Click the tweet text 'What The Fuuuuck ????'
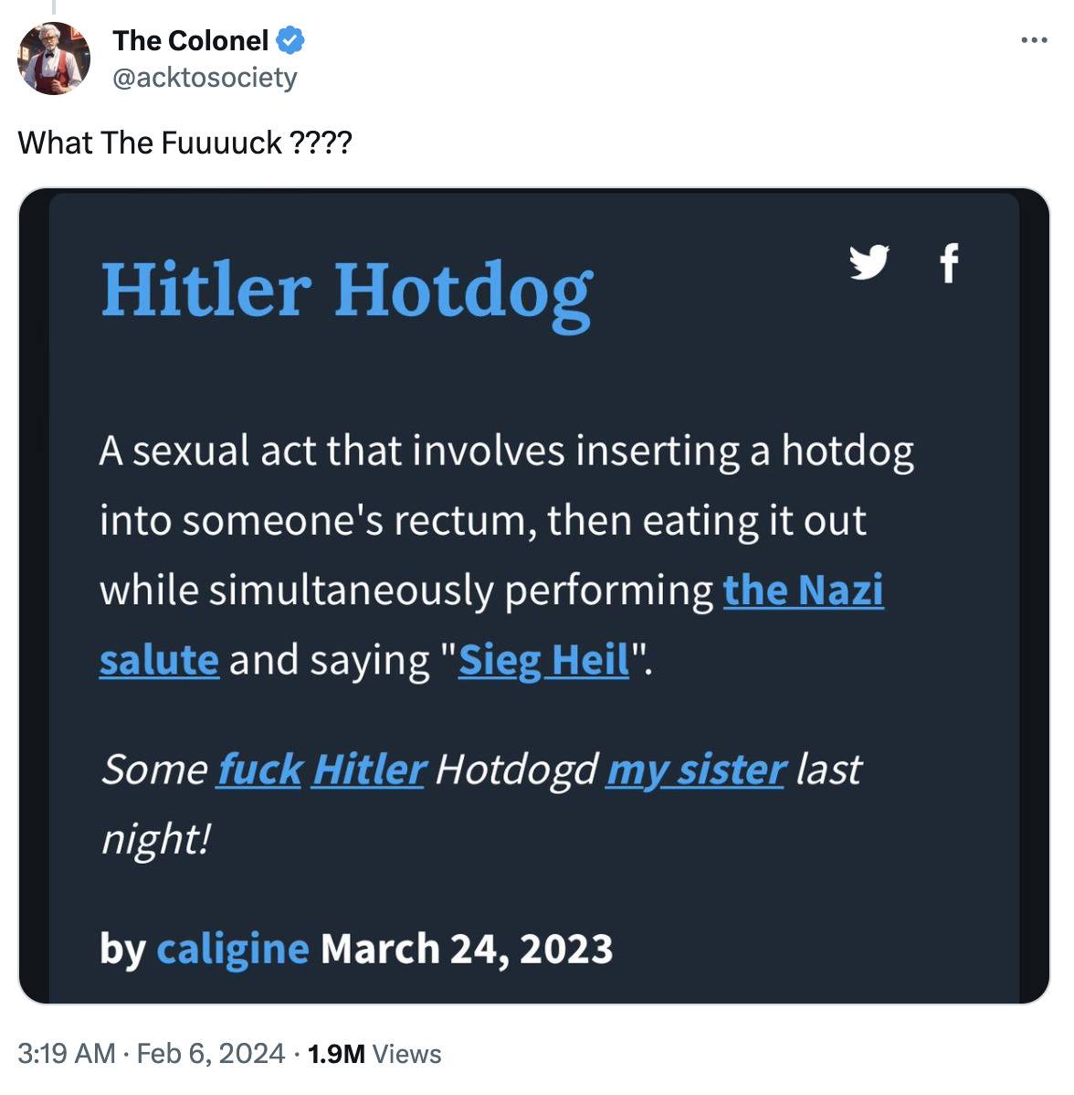The width and height of the screenshot is (1074, 1095). click(x=184, y=143)
